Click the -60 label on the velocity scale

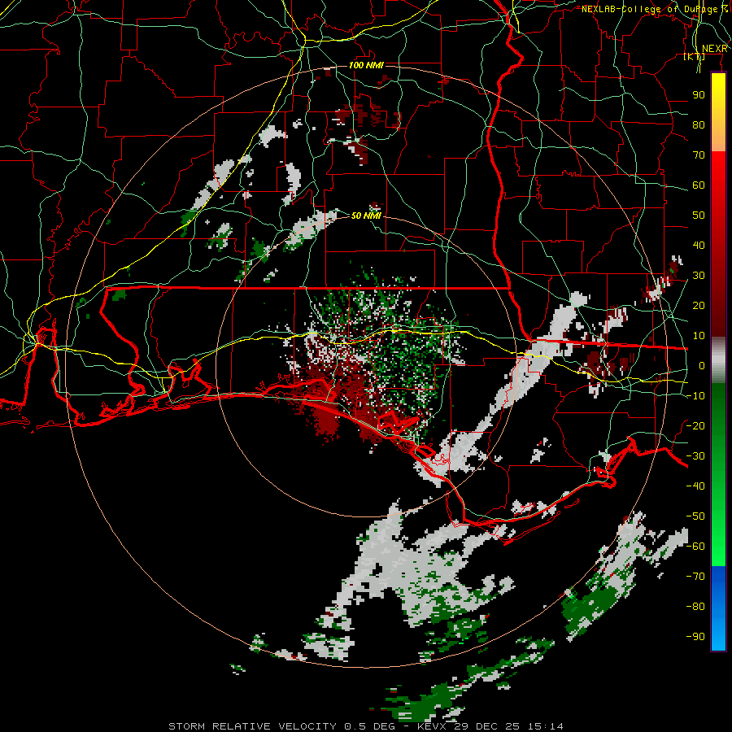click(x=695, y=547)
